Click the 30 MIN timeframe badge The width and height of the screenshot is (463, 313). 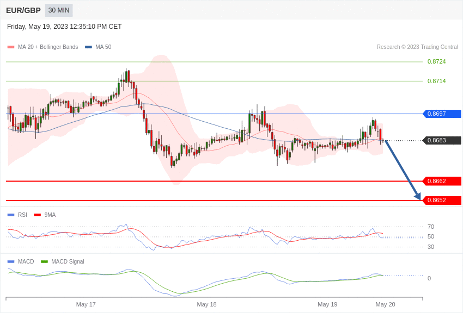coord(59,10)
